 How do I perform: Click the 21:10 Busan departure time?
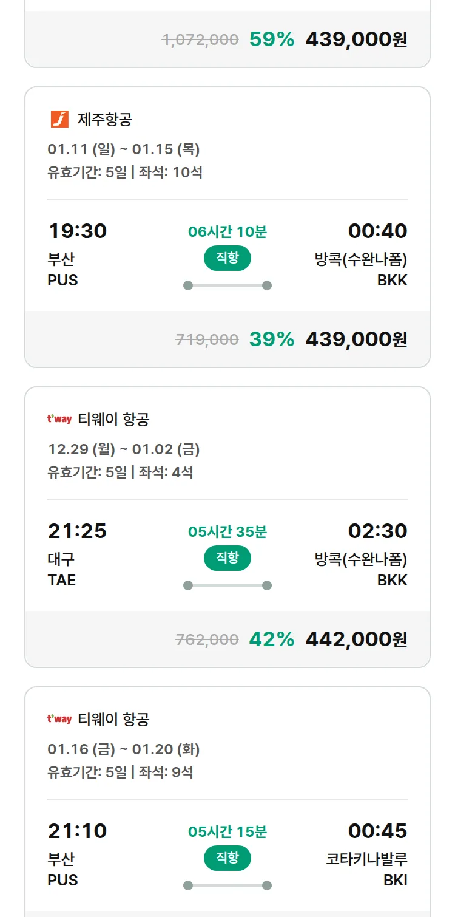pos(77,831)
